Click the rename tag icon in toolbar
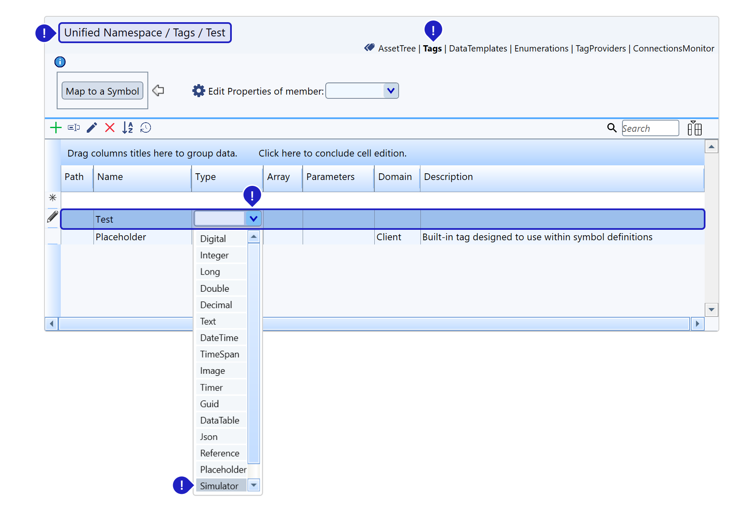The height and width of the screenshot is (514, 752). [74, 128]
